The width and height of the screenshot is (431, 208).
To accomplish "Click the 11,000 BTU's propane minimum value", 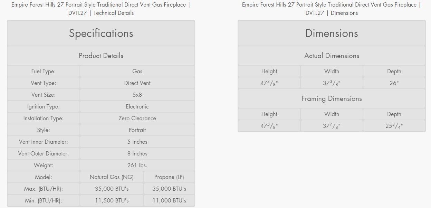I will pyautogui.click(x=169, y=200).
